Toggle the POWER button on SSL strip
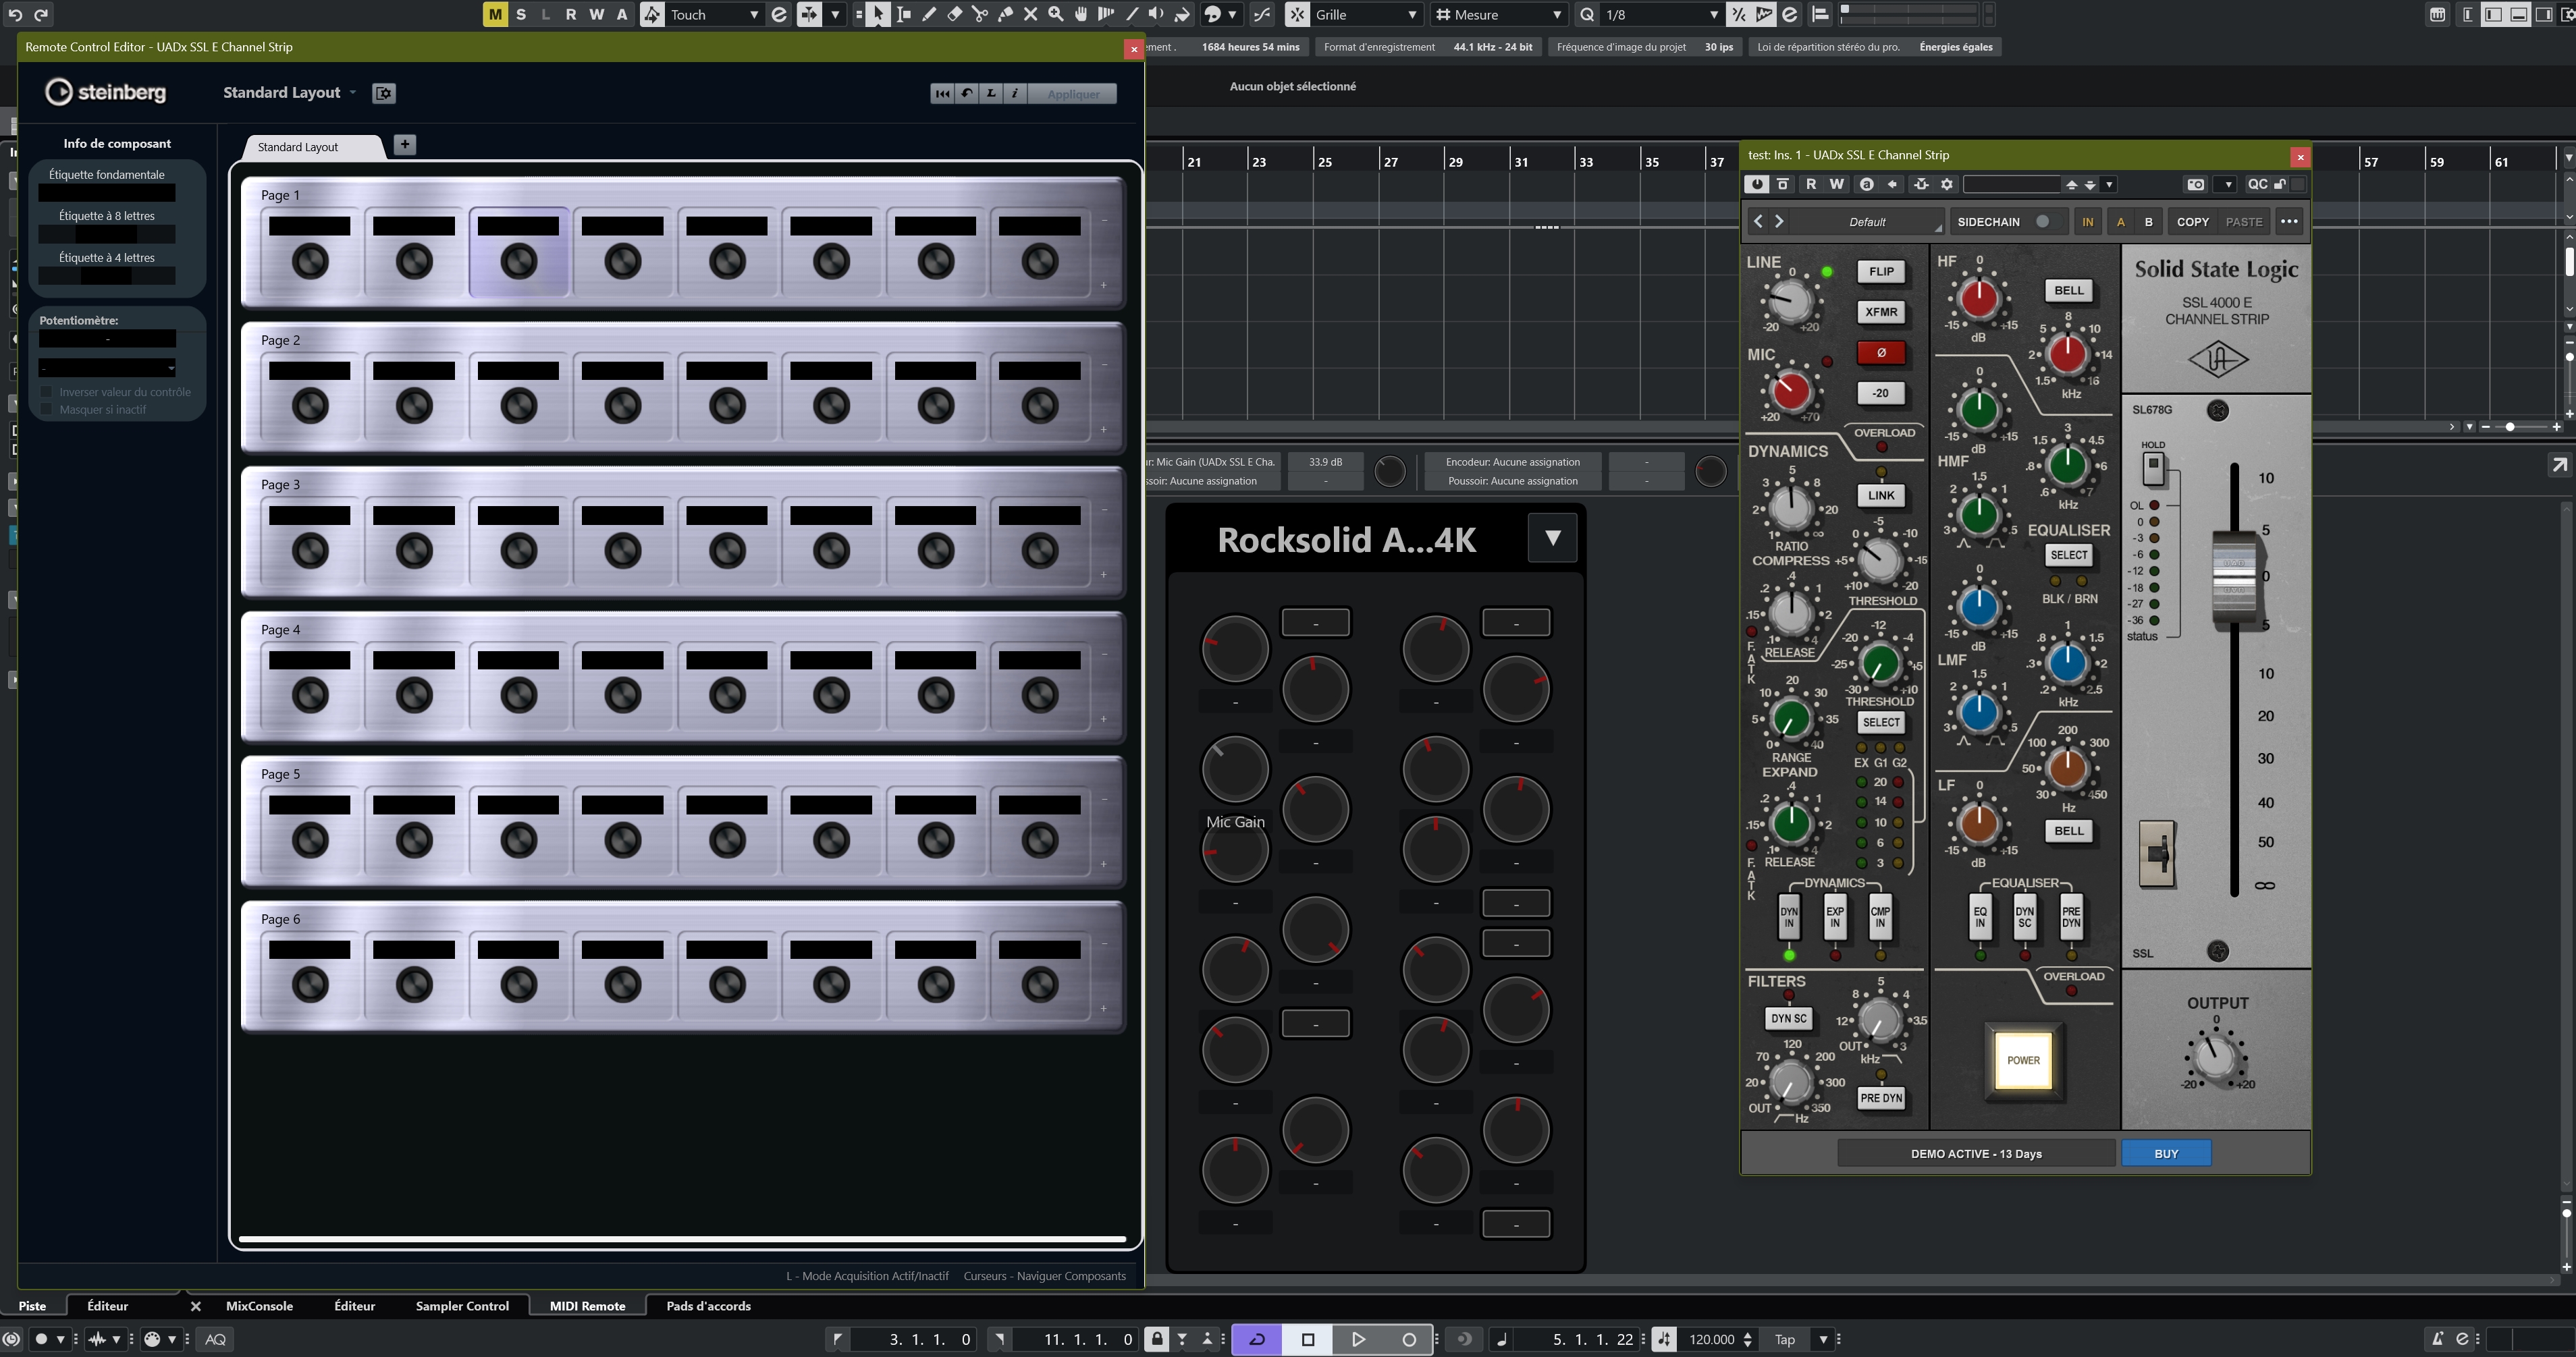2576x1357 pixels. [2023, 1060]
